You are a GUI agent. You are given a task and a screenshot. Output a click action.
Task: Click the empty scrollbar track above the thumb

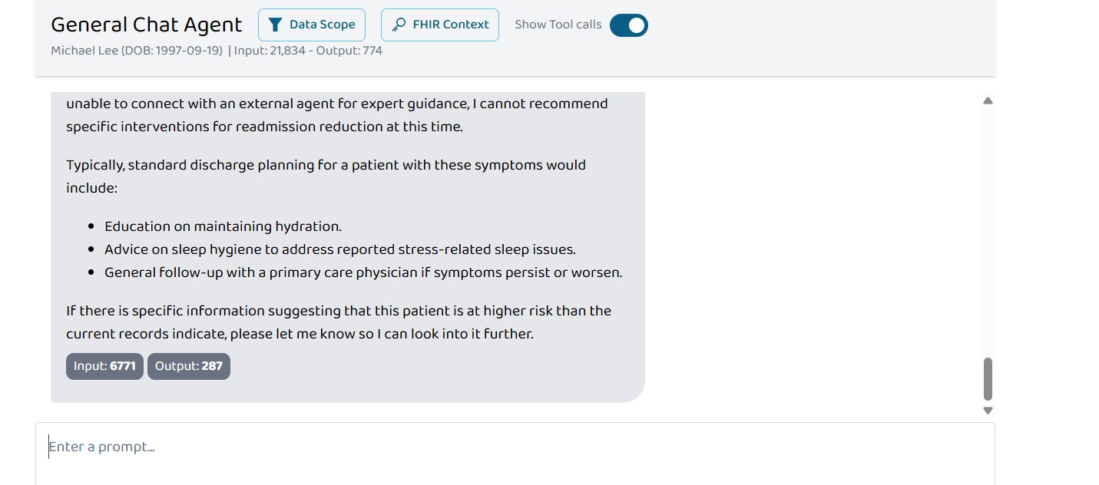click(988, 230)
